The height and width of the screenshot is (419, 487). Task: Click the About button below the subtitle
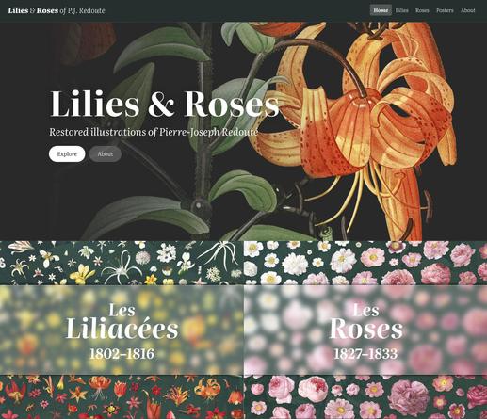coord(106,154)
